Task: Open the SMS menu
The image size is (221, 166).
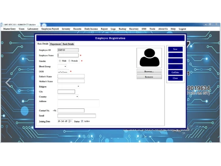Action: (144, 29)
